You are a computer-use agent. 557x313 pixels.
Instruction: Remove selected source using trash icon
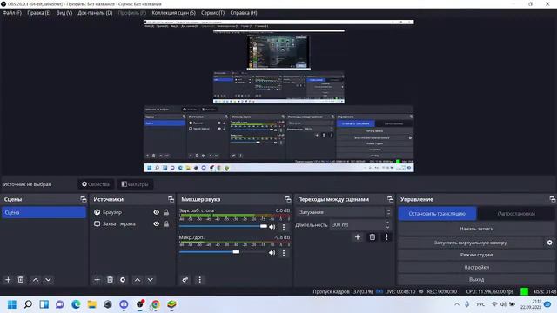point(111,280)
